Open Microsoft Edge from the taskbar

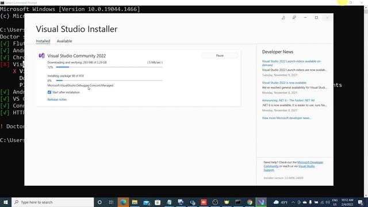click(x=123, y=202)
